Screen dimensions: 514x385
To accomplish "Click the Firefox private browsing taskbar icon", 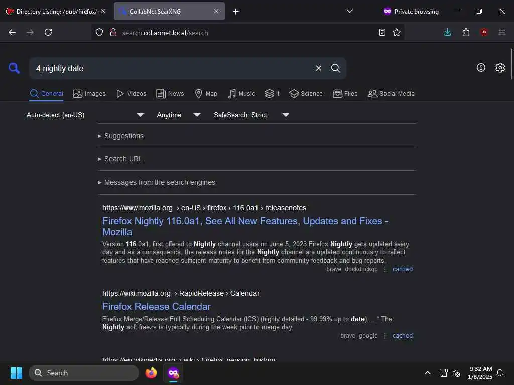I will tap(173, 373).
